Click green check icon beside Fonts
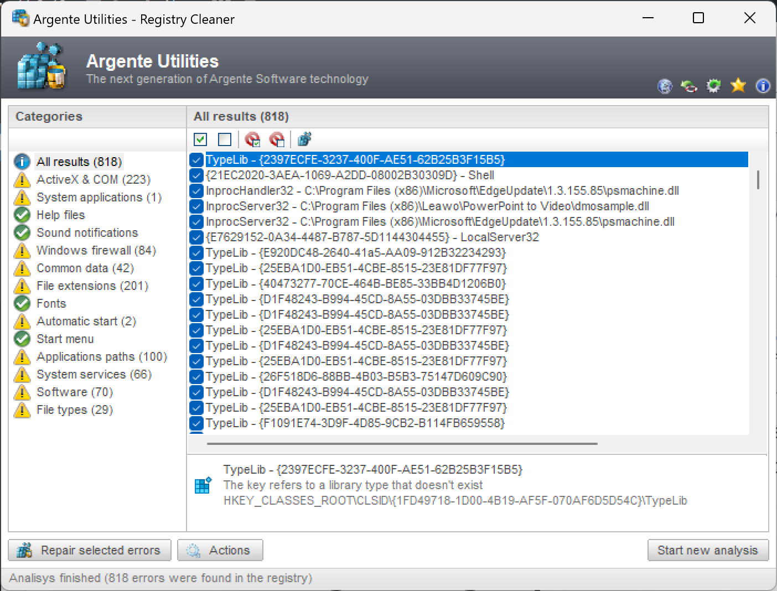 tap(22, 303)
